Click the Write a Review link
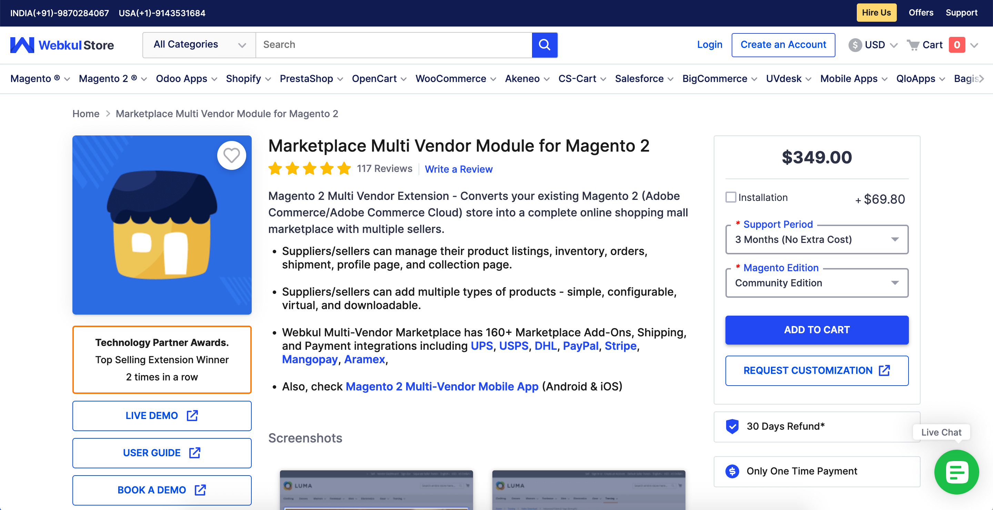 (x=458, y=169)
